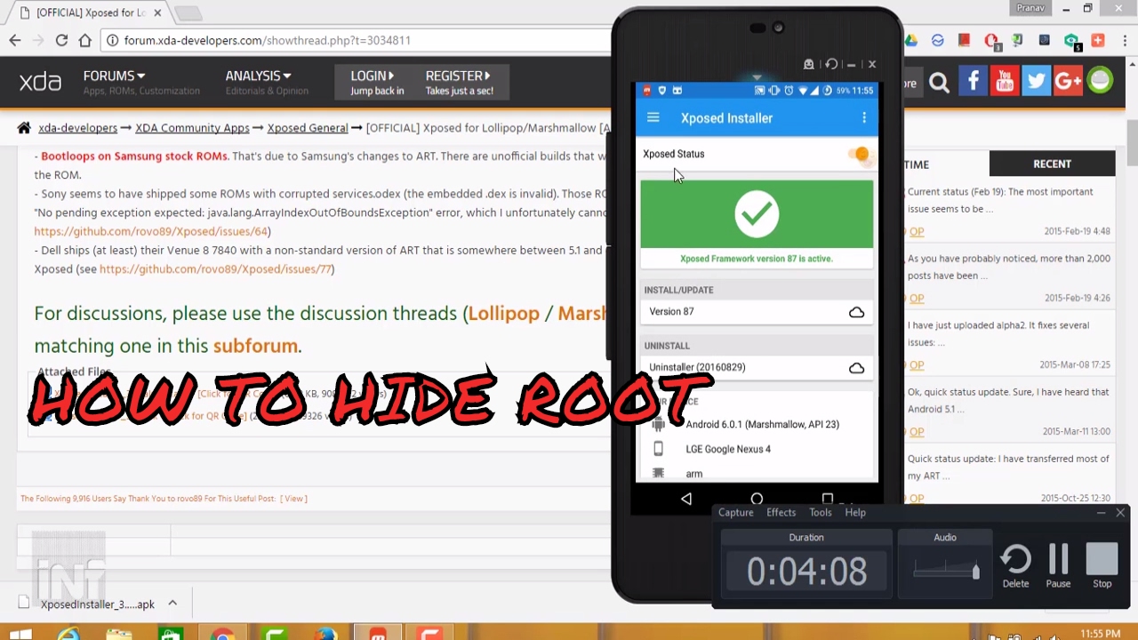Image resolution: width=1138 pixels, height=640 pixels.
Task: Delete the current recording
Action: 1015,566
